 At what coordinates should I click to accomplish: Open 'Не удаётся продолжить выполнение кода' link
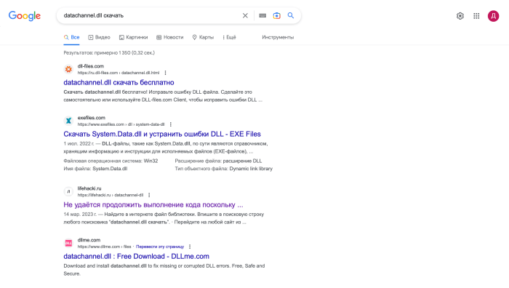tap(153, 205)
